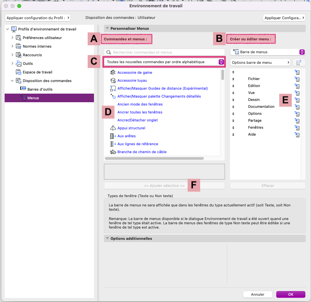
Task: Click the Branche de chemin de câble icon
Action: point(113,152)
